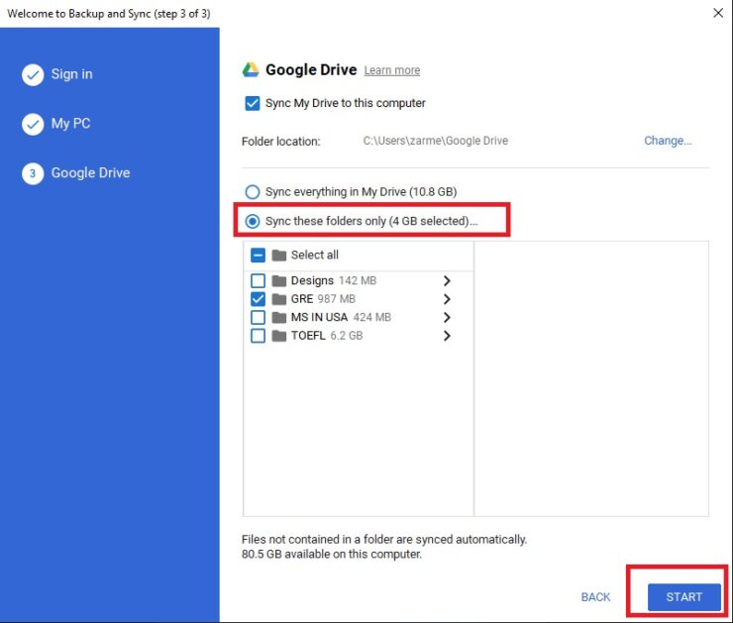Open the Learn more link
Viewport: 733px width, 623px height.
point(392,70)
